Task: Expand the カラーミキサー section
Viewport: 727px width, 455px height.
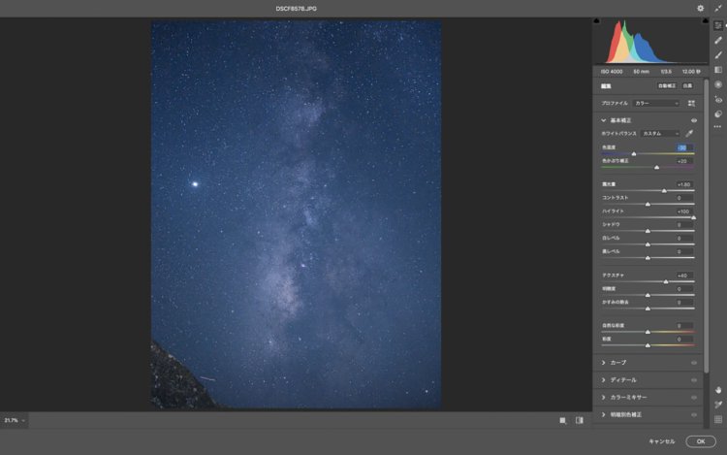Action: point(604,398)
